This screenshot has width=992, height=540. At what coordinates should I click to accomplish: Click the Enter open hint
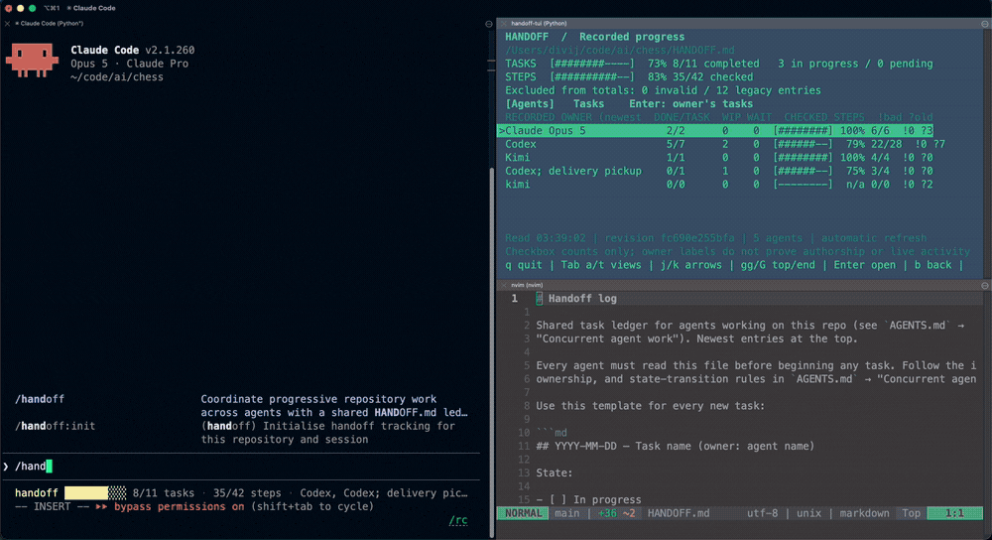tap(864, 265)
